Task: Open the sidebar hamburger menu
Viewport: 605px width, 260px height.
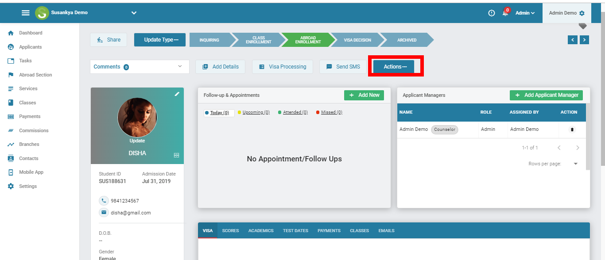Action: (x=26, y=13)
